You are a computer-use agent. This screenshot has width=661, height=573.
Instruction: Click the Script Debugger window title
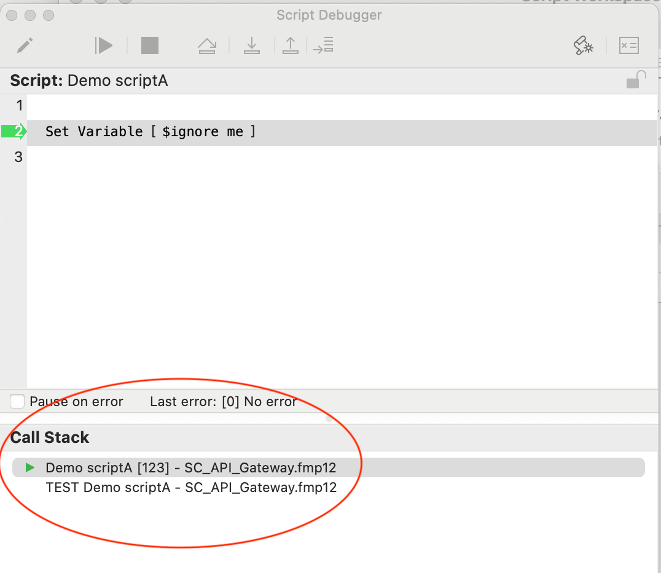point(329,15)
